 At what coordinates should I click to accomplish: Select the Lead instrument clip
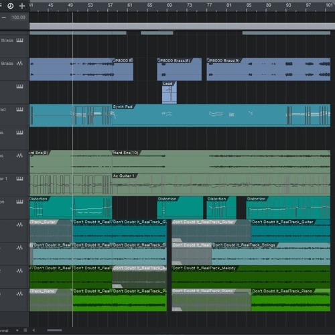[170, 92]
